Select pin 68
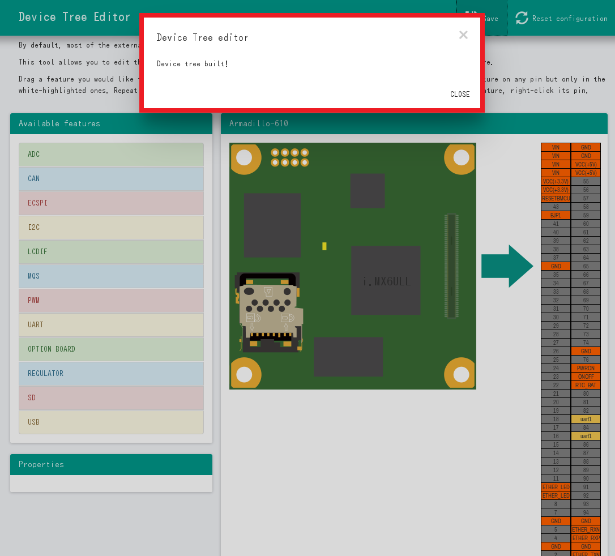 pyautogui.click(x=586, y=292)
